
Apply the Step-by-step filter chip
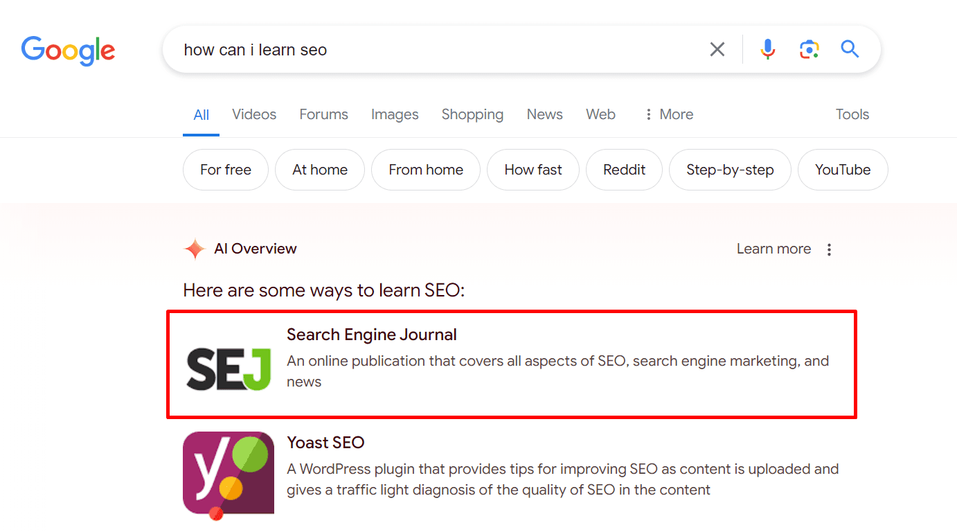(730, 170)
